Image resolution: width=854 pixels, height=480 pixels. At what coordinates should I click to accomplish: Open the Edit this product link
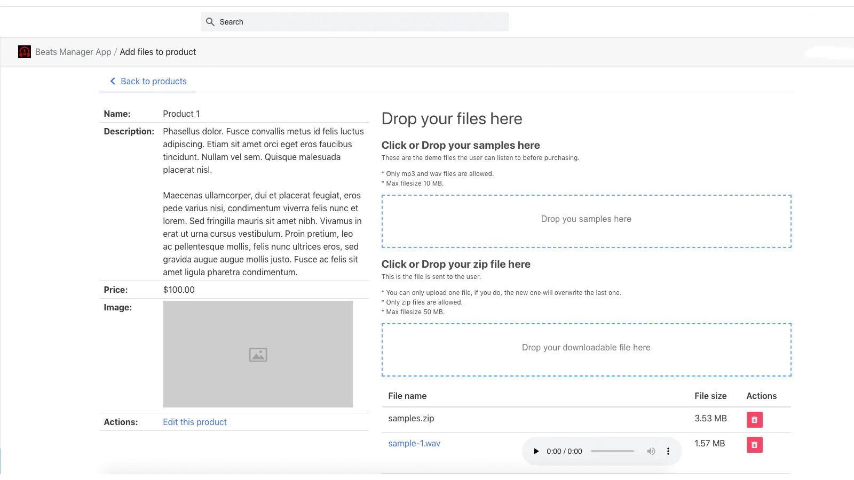(195, 422)
